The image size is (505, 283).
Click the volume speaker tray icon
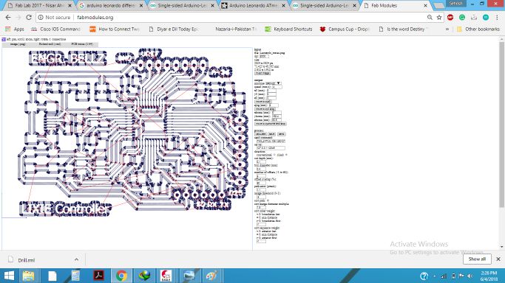click(470, 276)
